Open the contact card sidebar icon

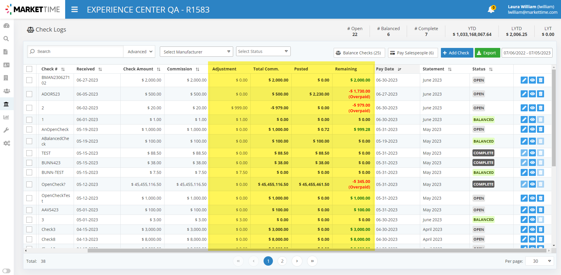pos(6,65)
